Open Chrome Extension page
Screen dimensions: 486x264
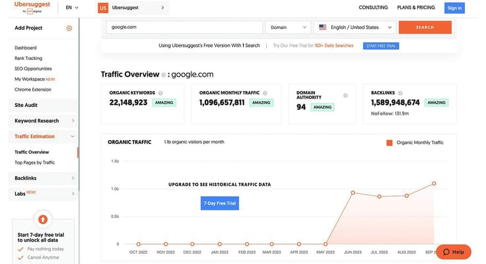coord(33,90)
